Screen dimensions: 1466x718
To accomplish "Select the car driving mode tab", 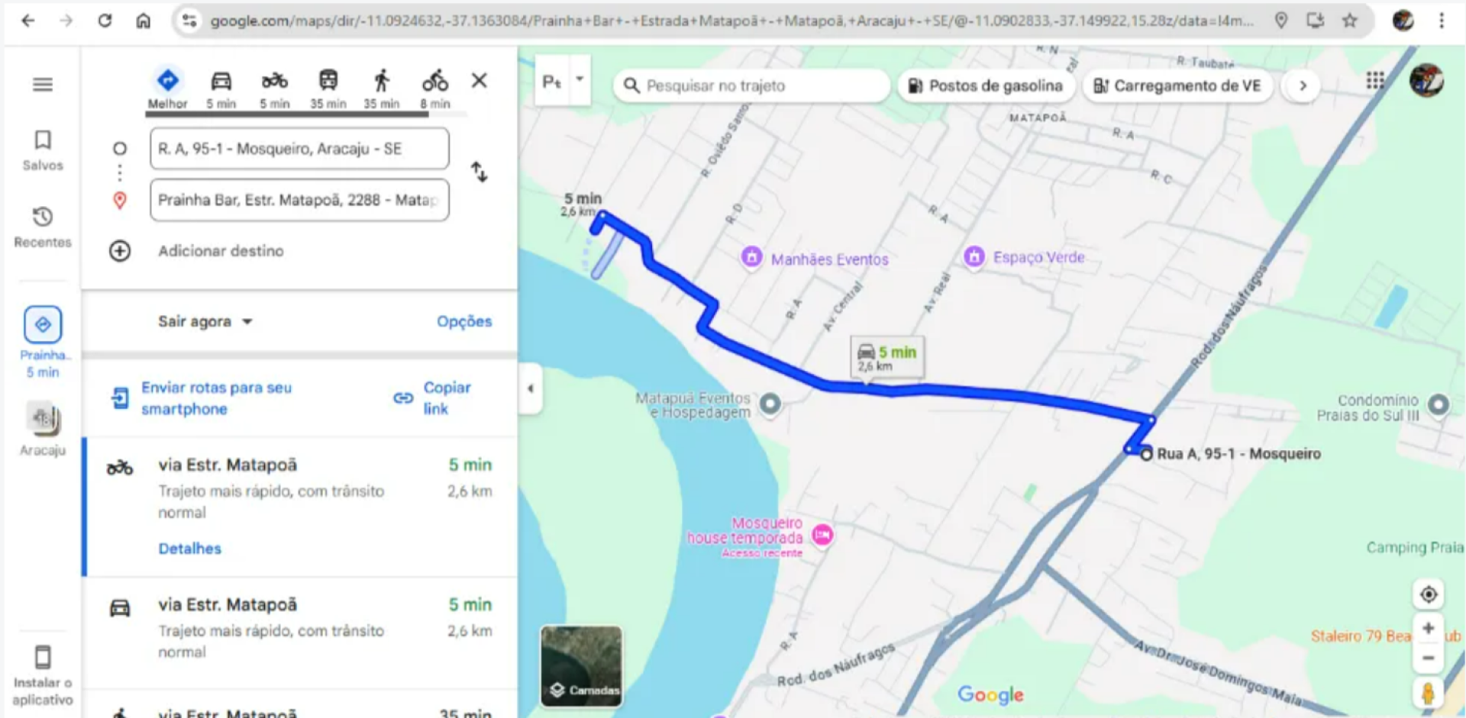I will [x=221, y=89].
